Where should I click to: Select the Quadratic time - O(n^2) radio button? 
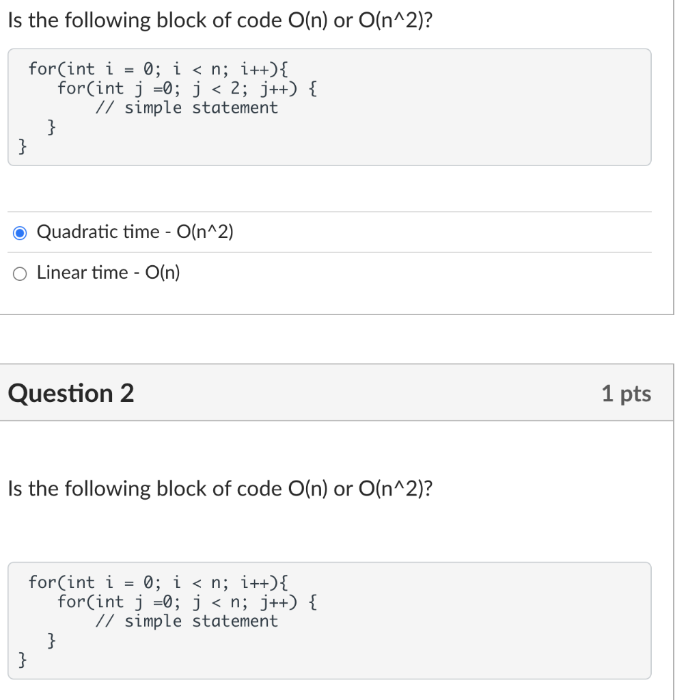tap(20, 232)
